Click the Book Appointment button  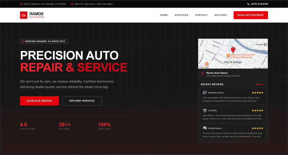250,15
